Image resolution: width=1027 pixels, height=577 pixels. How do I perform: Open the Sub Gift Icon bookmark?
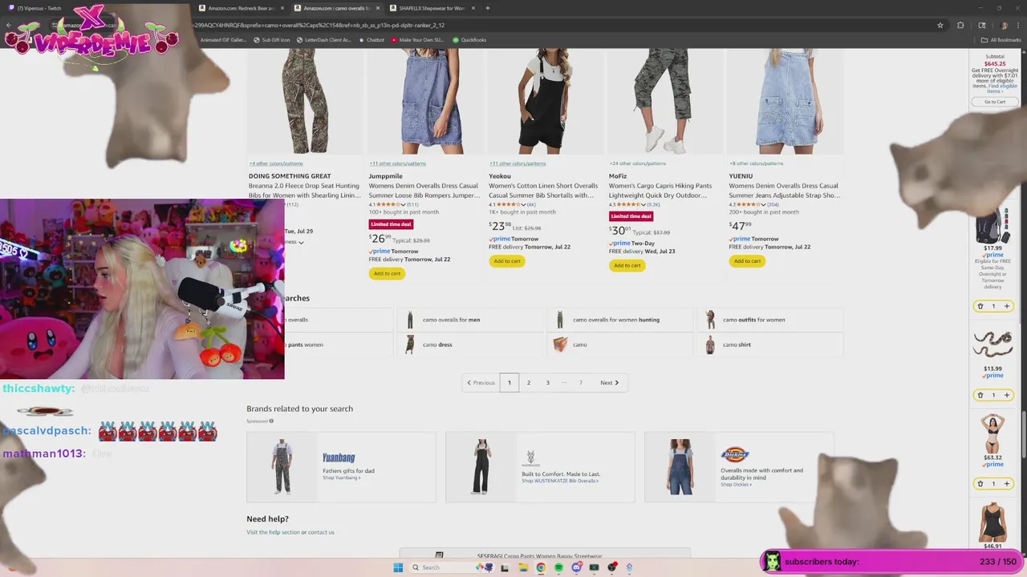click(x=272, y=39)
